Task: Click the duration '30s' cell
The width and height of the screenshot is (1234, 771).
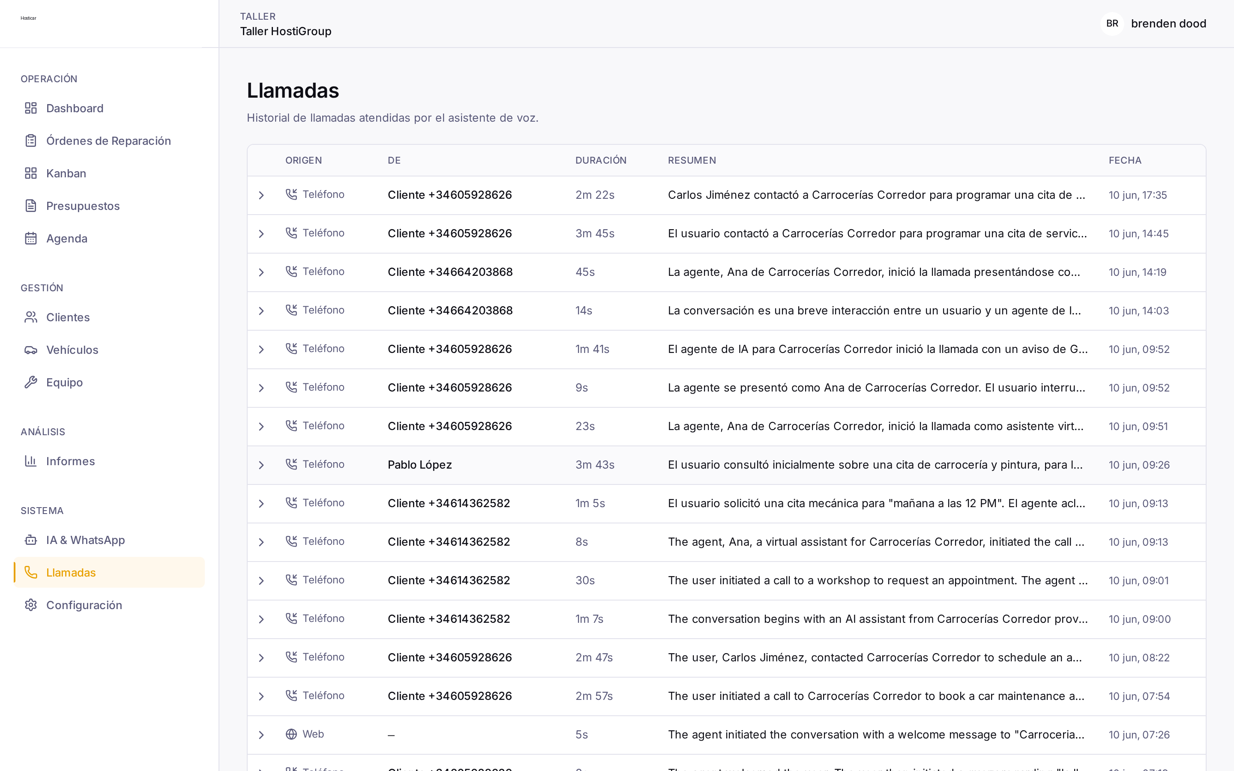Action: 585,580
